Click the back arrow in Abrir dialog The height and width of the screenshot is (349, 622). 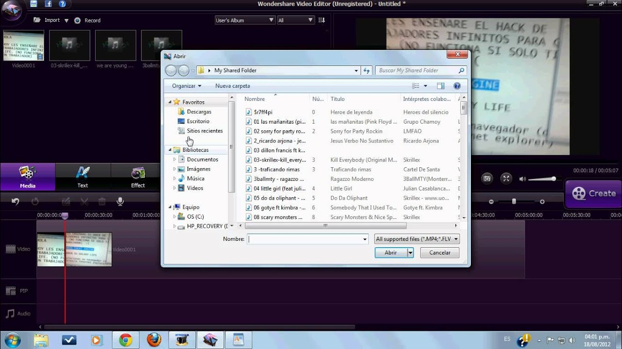171,71
